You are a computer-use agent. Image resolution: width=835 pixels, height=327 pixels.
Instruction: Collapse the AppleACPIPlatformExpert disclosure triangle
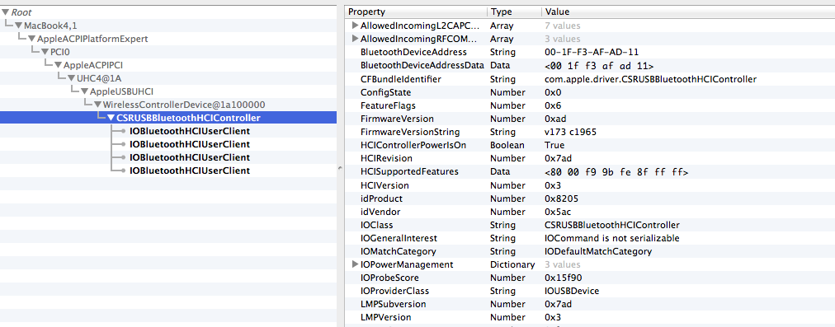32,39
